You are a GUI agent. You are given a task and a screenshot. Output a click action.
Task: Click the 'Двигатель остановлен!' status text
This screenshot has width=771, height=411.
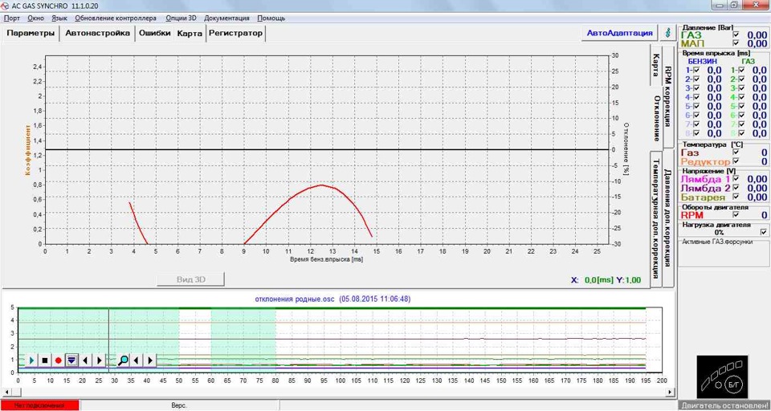pos(724,405)
